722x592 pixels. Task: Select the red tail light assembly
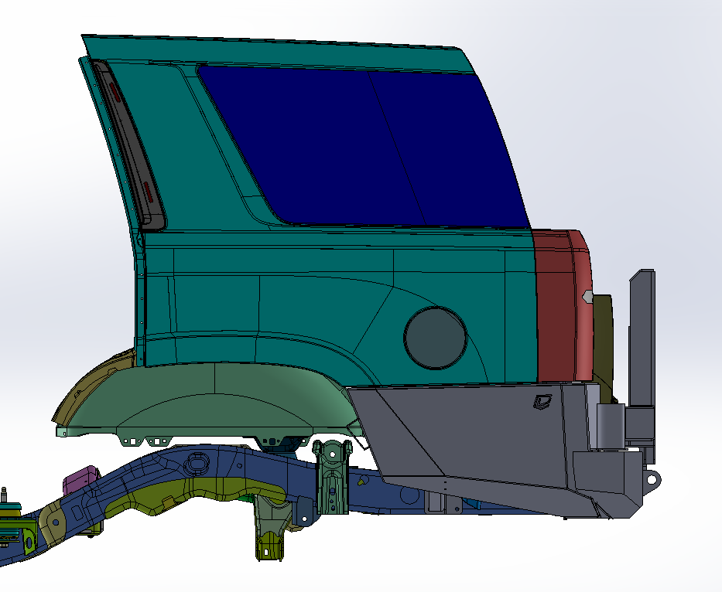557,309
